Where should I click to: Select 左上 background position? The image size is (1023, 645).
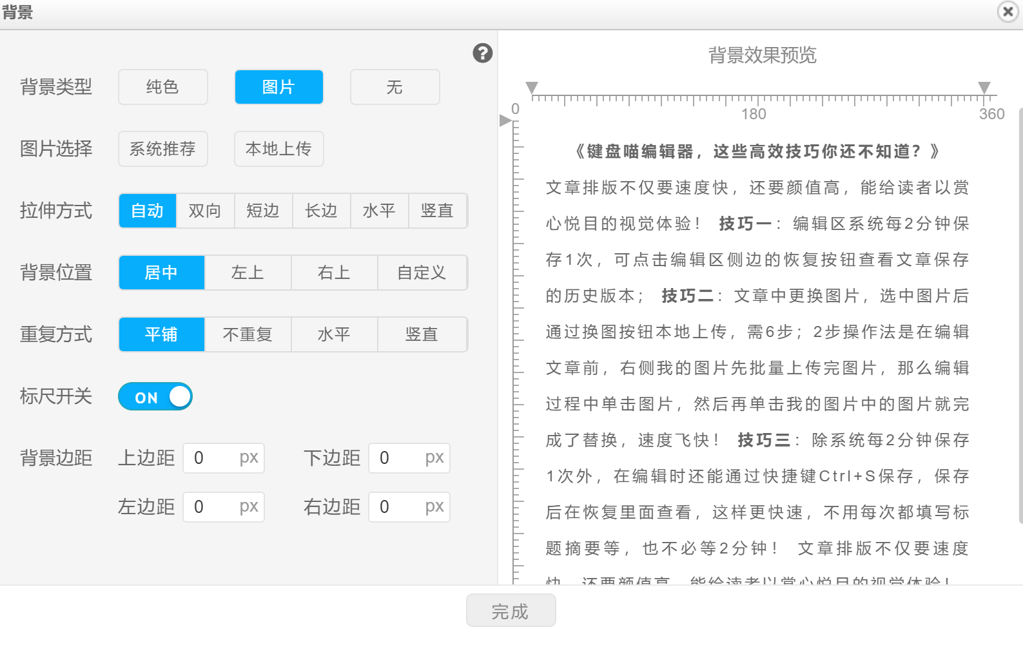coord(248,273)
